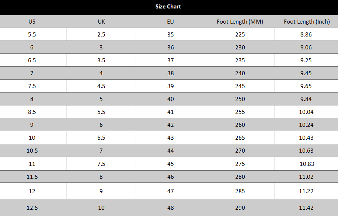Select the UK column header
Image resolution: width=338 pixels, height=216 pixels.
(x=101, y=21)
